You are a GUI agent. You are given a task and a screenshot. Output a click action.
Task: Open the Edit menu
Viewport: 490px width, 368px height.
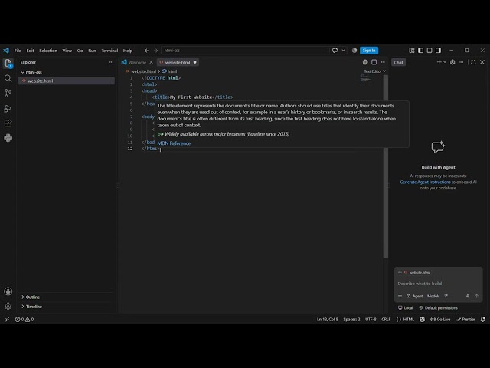click(30, 51)
